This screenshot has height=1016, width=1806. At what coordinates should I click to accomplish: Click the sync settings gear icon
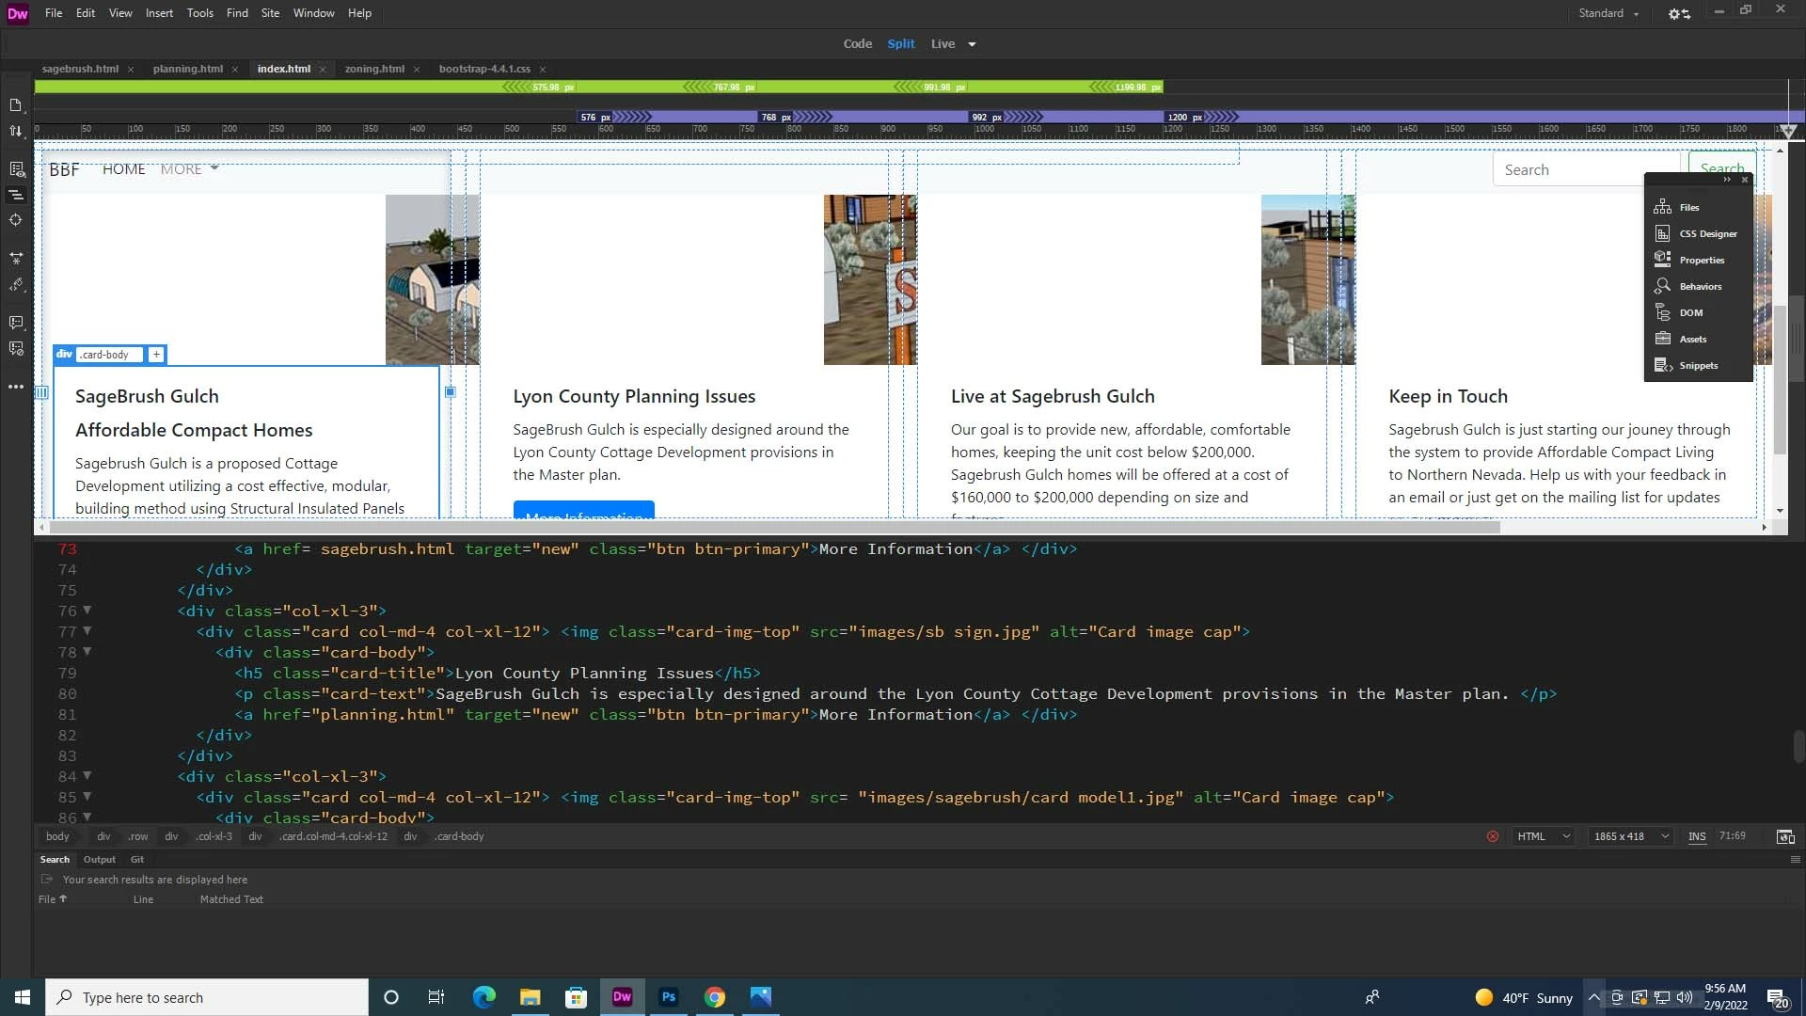coord(1679,13)
